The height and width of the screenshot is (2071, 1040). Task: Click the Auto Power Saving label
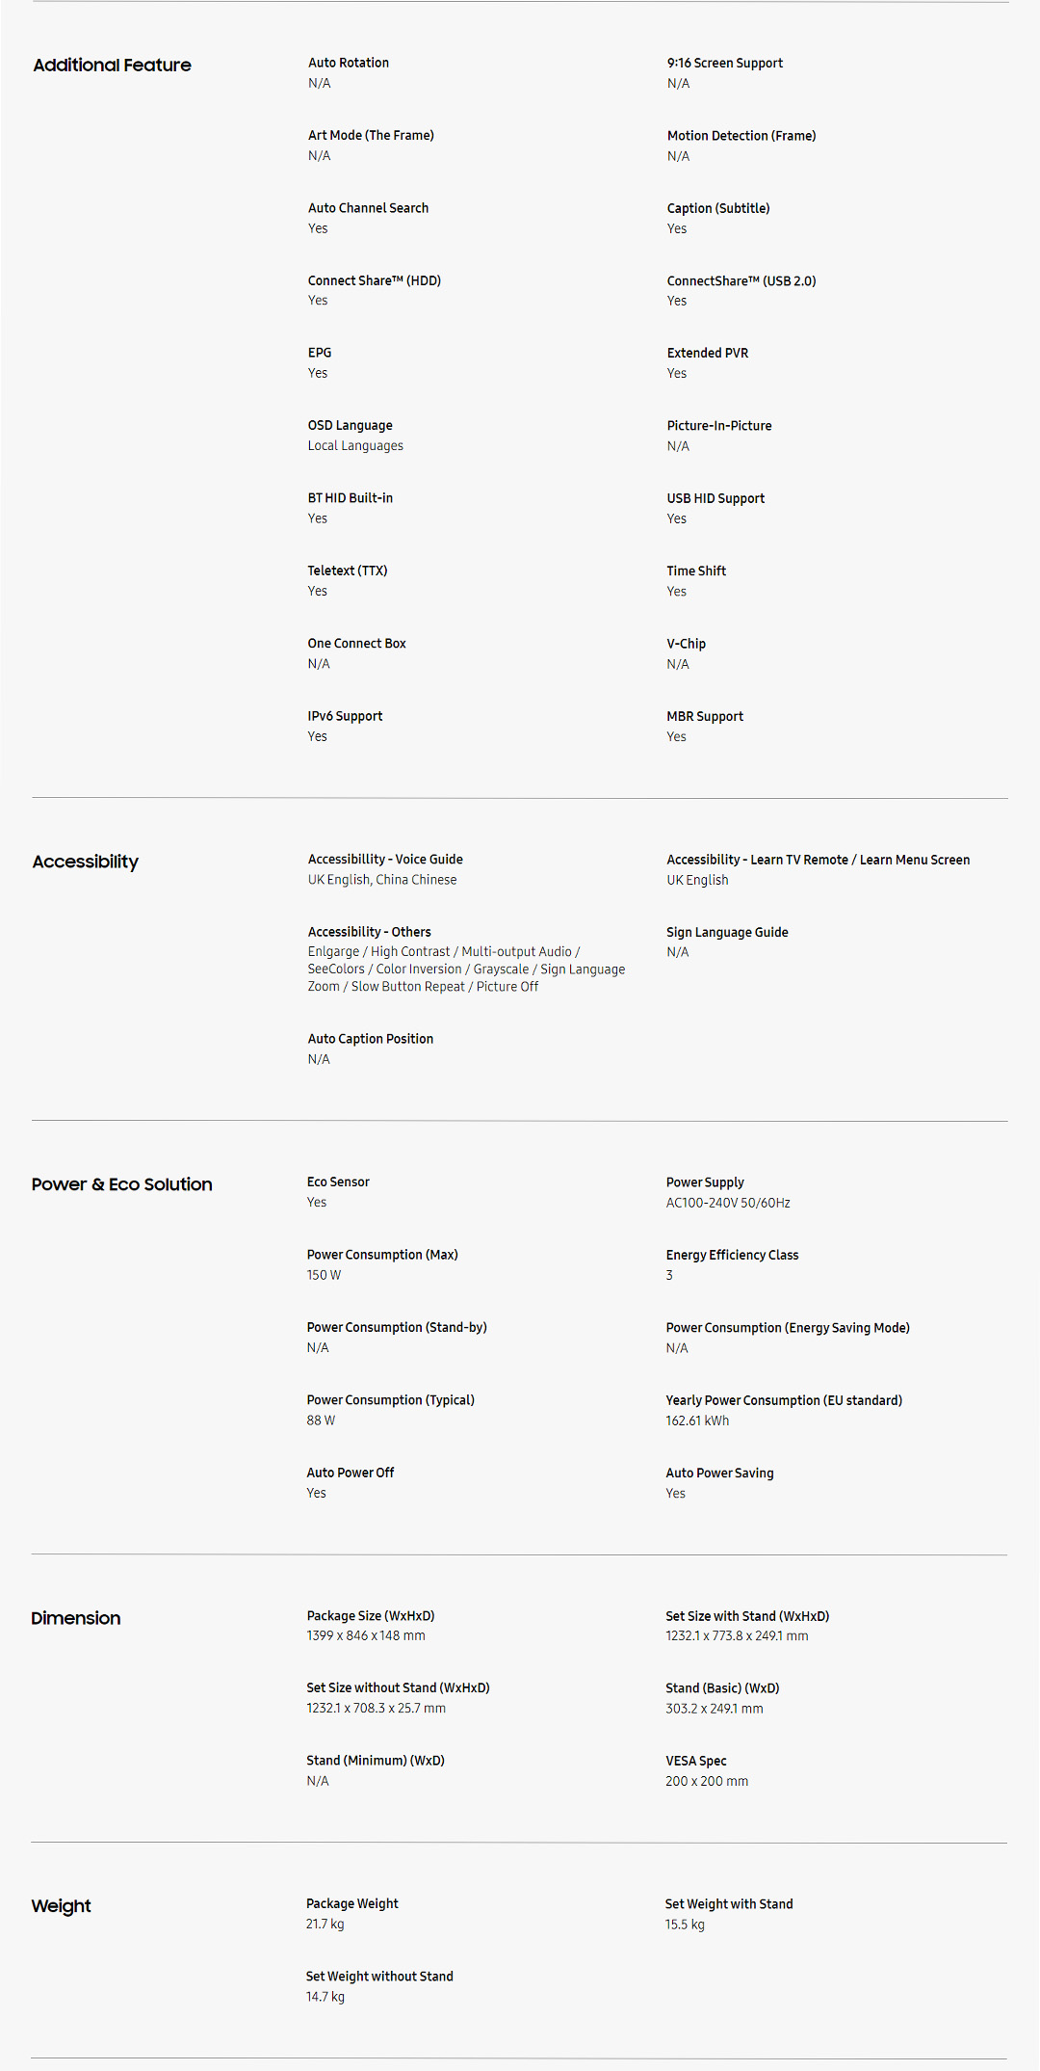pos(719,1473)
